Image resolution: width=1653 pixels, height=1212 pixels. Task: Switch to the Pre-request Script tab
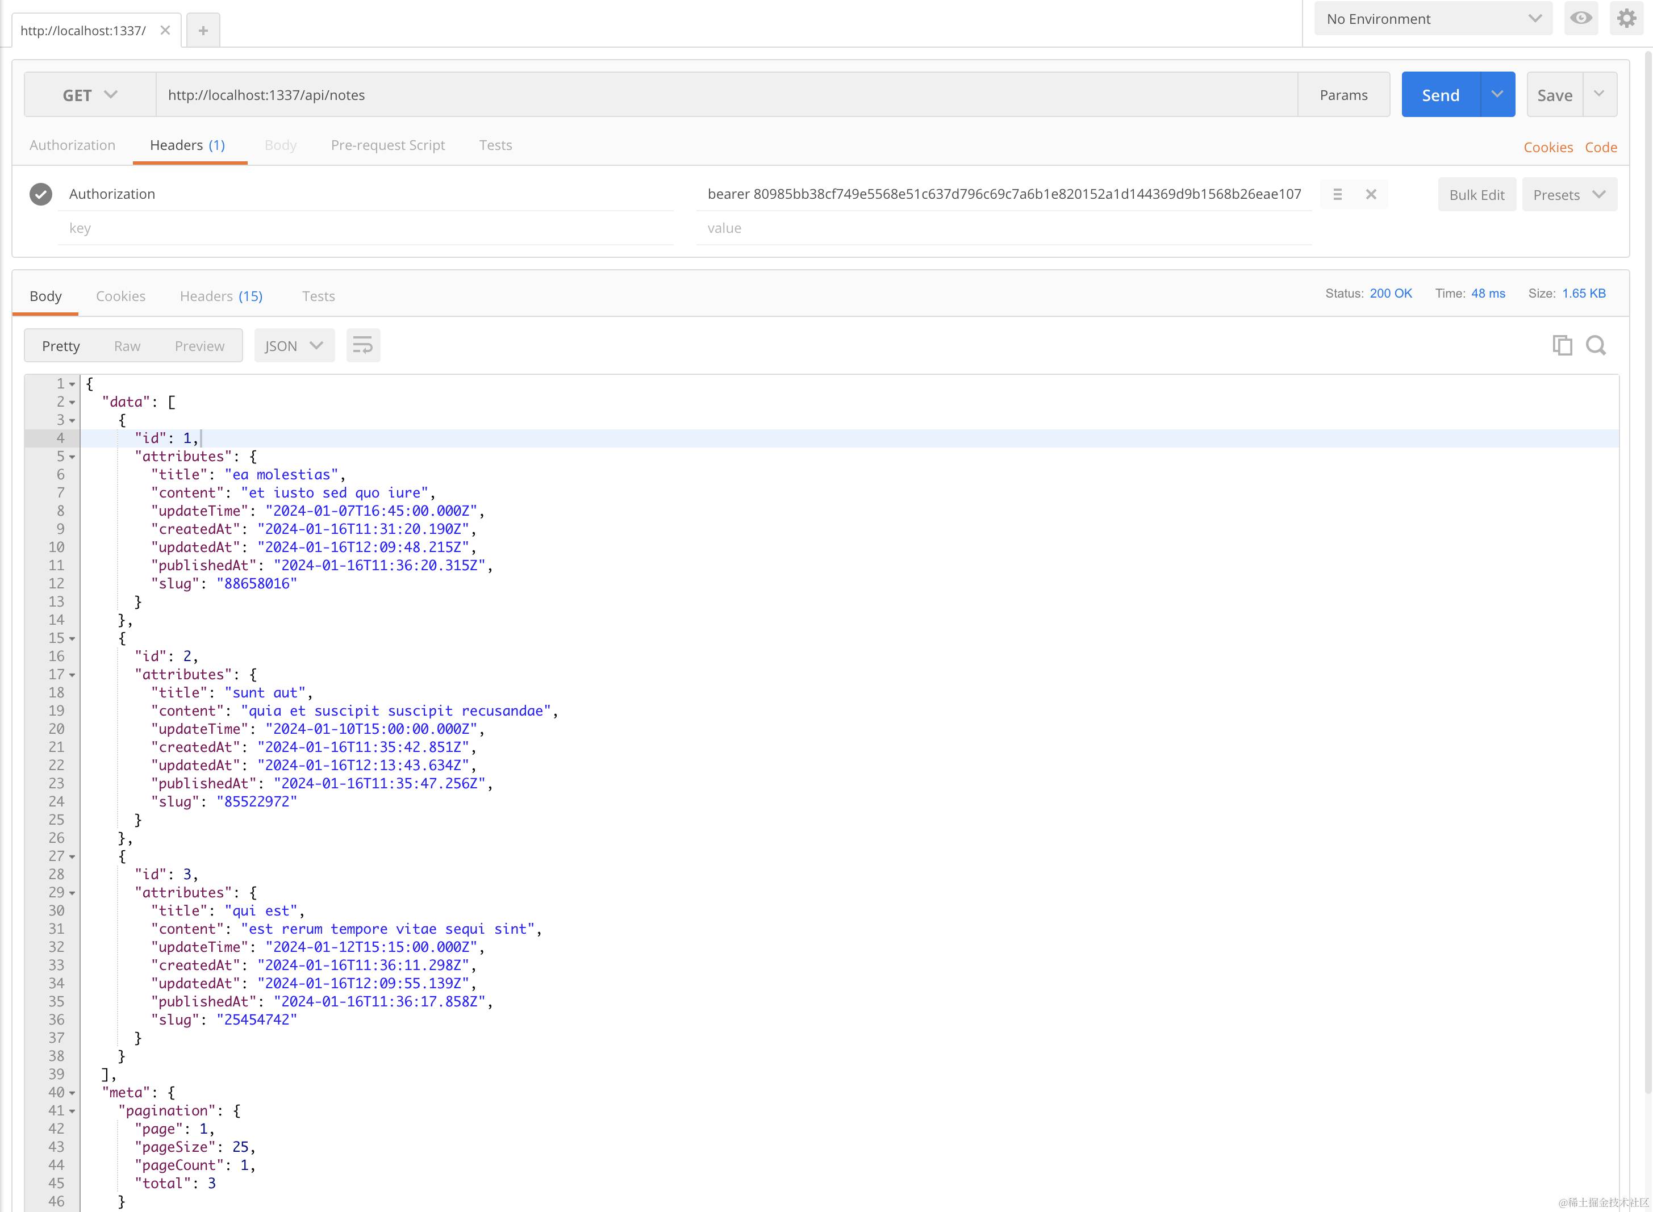tap(387, 145)
